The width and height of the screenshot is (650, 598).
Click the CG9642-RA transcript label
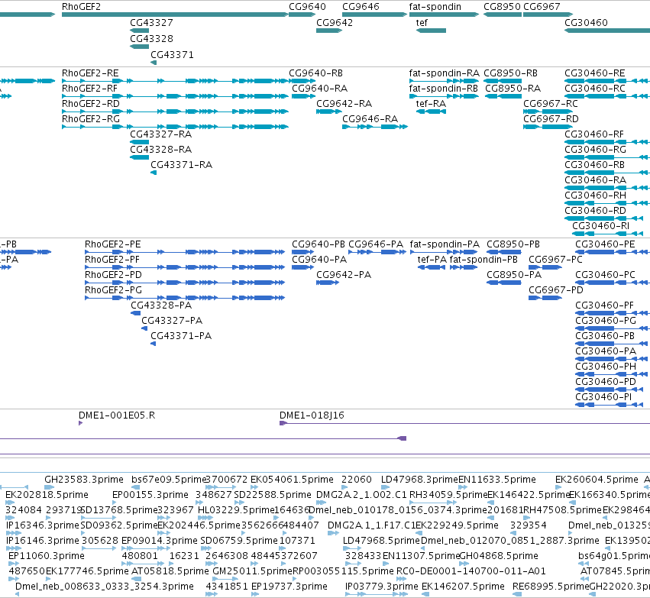[344, 104]
